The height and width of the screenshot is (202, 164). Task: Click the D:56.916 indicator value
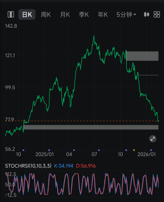[86, 166]
